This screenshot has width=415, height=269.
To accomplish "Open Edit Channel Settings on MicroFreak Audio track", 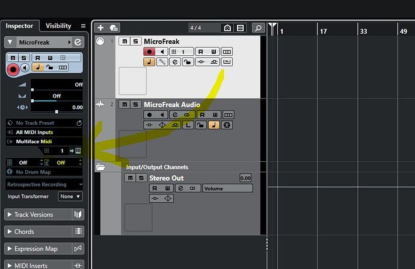I will click(x=175, y=115).
